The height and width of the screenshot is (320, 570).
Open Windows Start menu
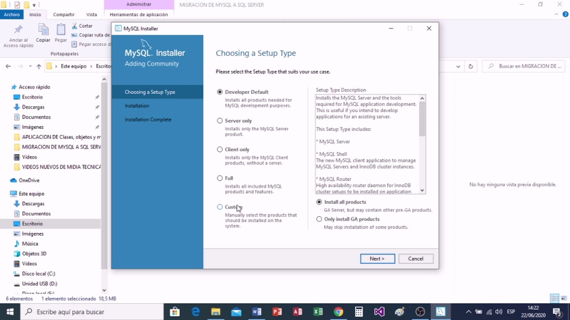click(x=10, y=312)
